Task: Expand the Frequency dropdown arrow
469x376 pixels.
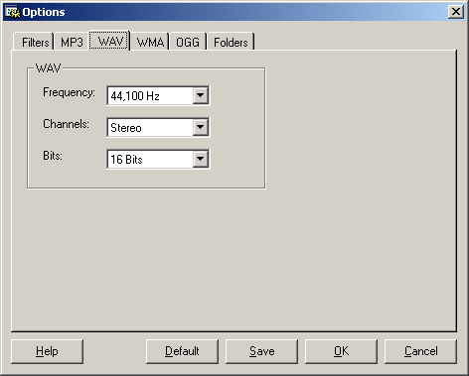Action: pyautogui.click(x=201, y=95)
